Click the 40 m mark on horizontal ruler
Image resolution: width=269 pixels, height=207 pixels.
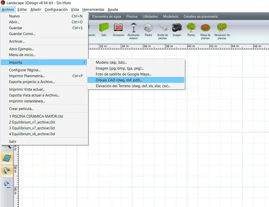tap(191, 46)
